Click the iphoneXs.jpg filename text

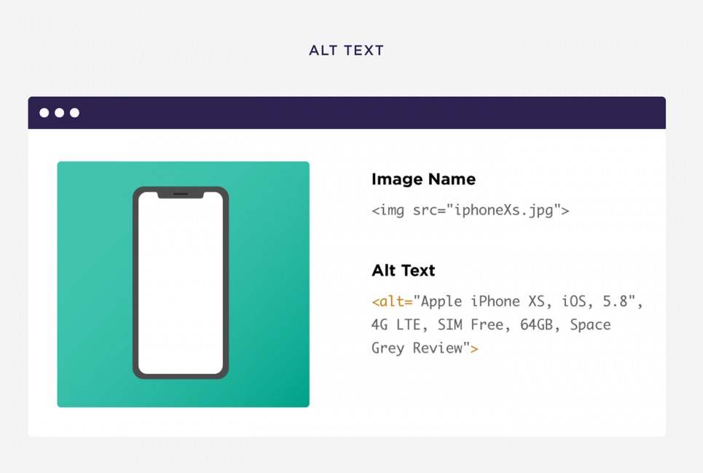tap(503, 211)
